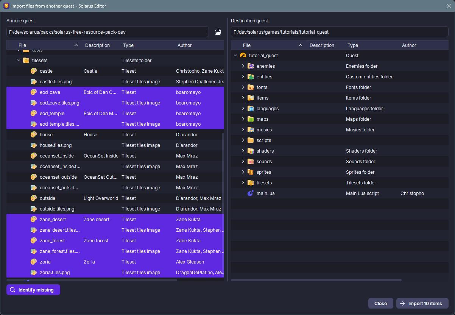Click the eod_temple tileset palette icon
The height and width of the screenshot is (315, 455).
(x=34, y=113)
